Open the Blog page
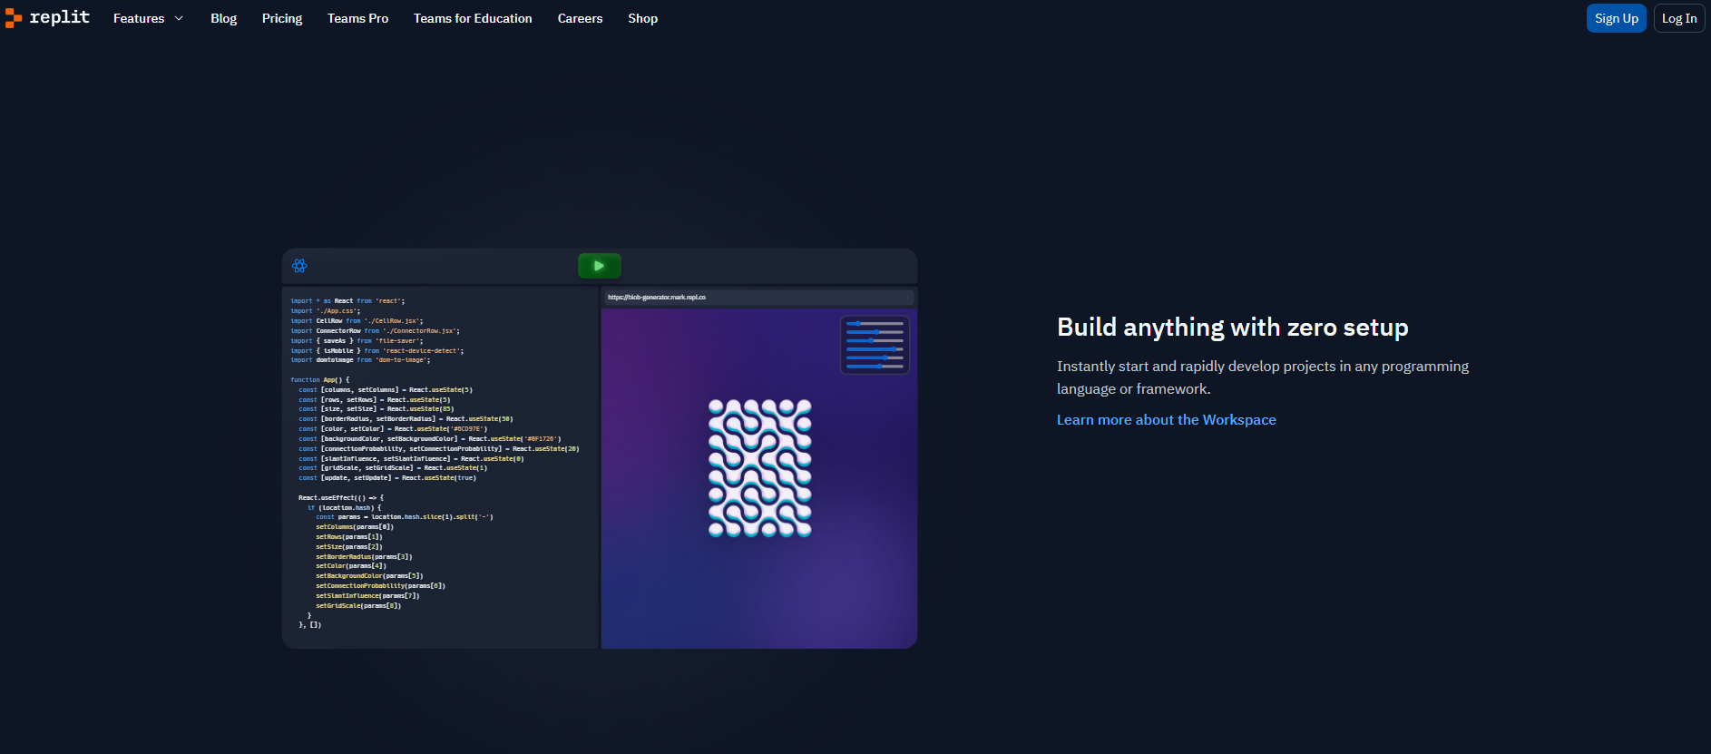Viewport: 1711px width, 754px height. 223,18
